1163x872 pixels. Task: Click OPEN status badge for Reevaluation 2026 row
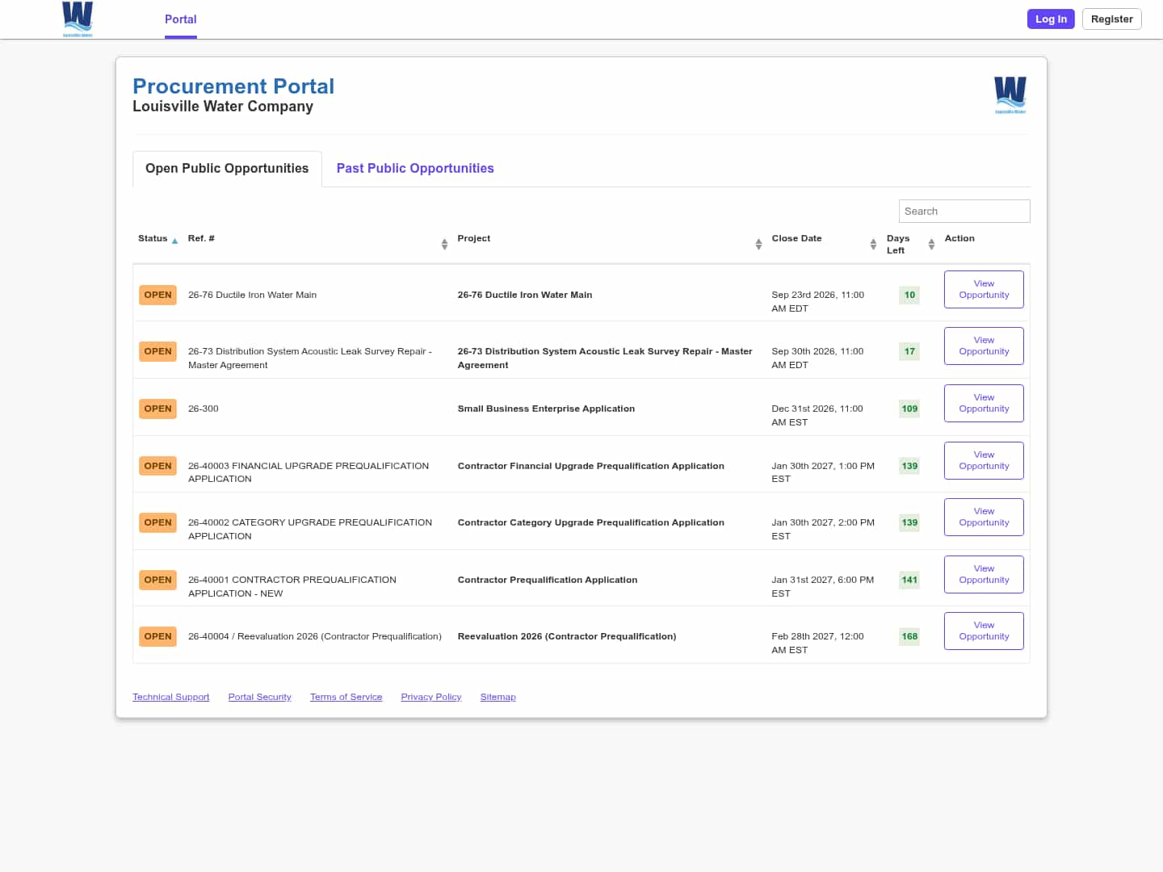point(157,636)
